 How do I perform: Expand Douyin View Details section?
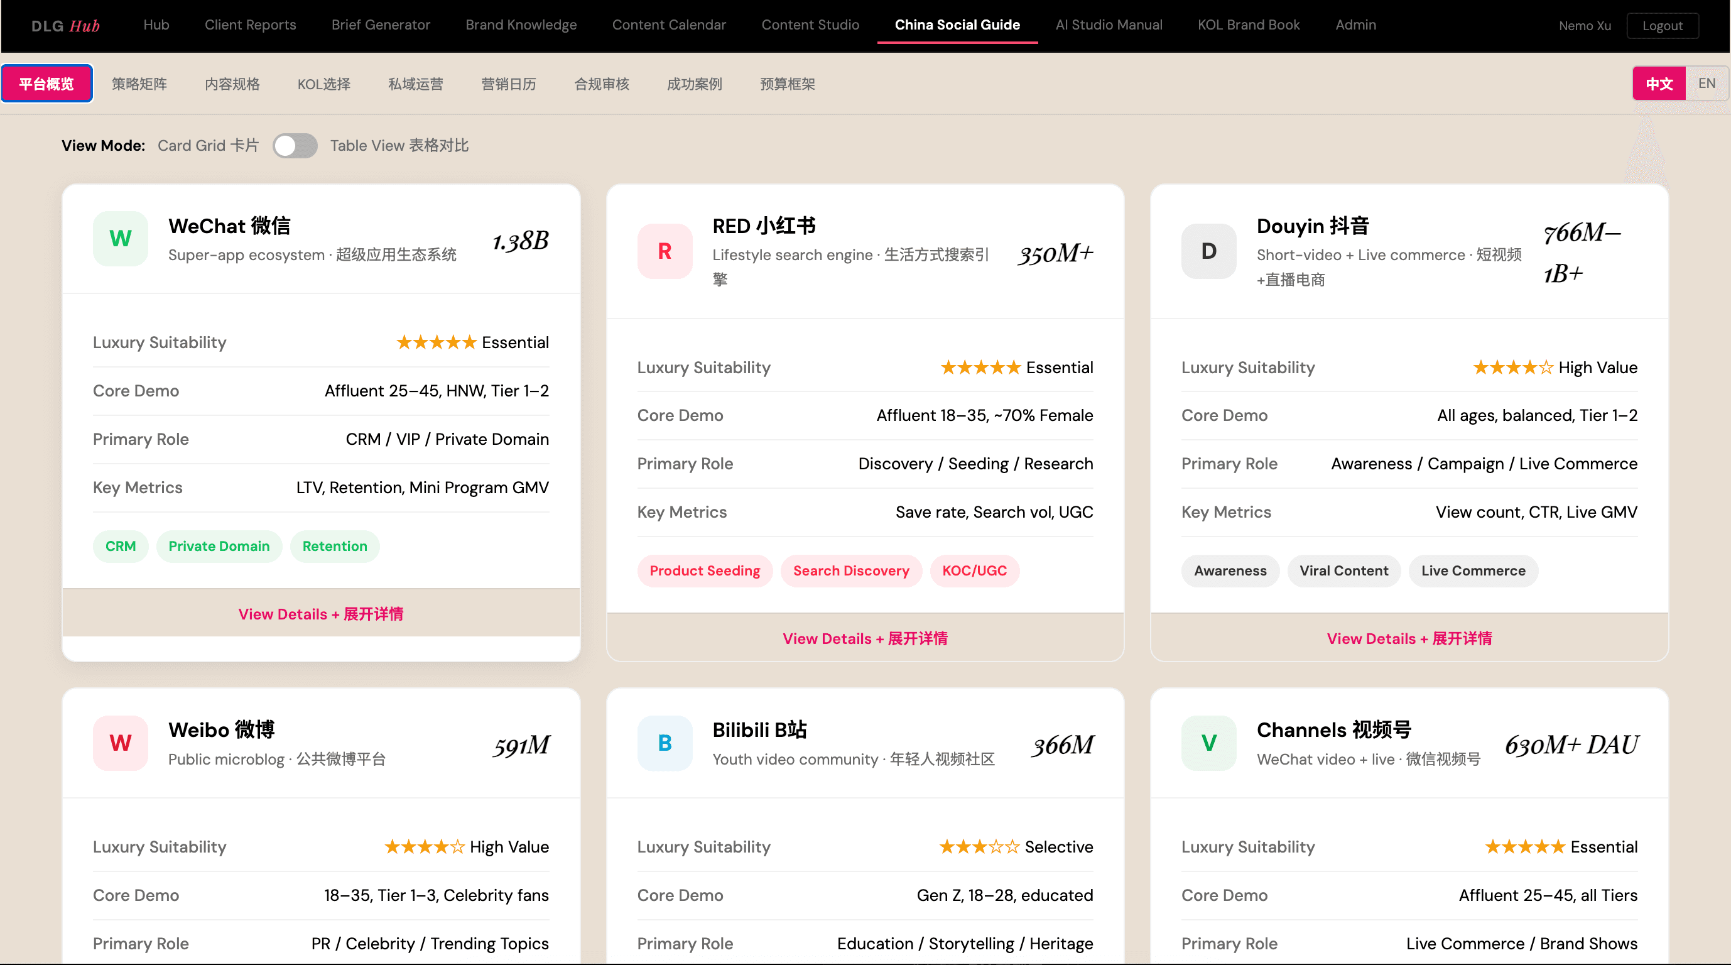pos(1409,638)
